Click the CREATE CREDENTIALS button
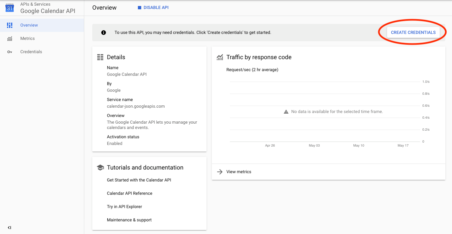This screenshot has height=234, width=452. [x=413, y=33]
